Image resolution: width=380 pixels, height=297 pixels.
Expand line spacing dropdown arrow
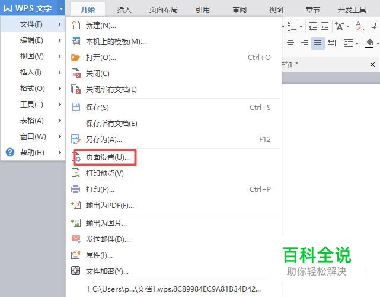coord(357,44)
